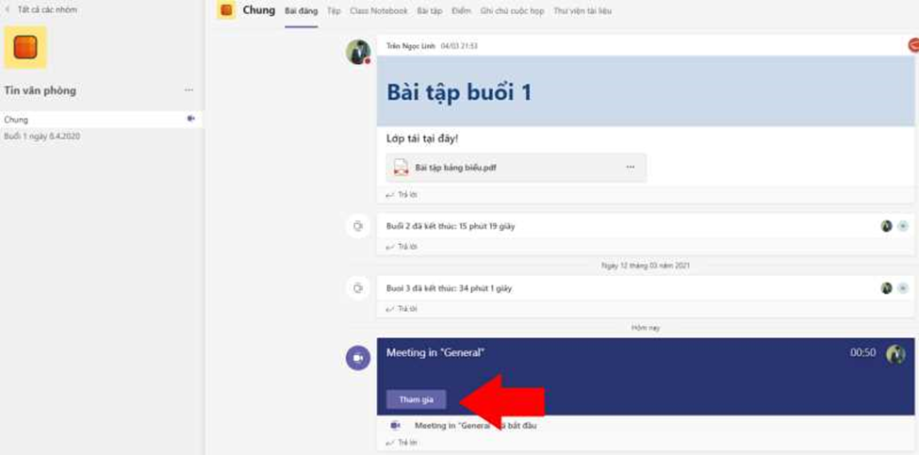Screen dimensions: 919x455
Task: Click the red icon at top right of post
Action: 913,45
